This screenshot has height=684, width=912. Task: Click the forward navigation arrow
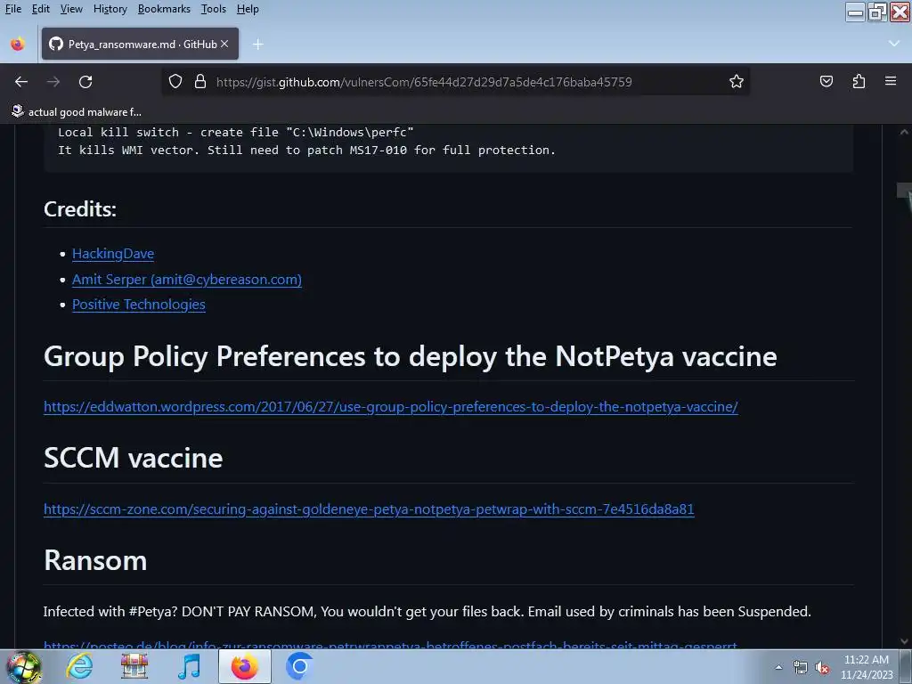click(53, 82)
